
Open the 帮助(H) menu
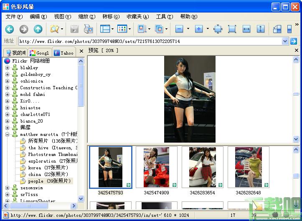[x=189, y=17]
